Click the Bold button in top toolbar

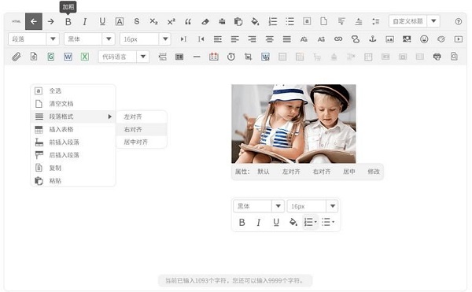tap(68, 22)
